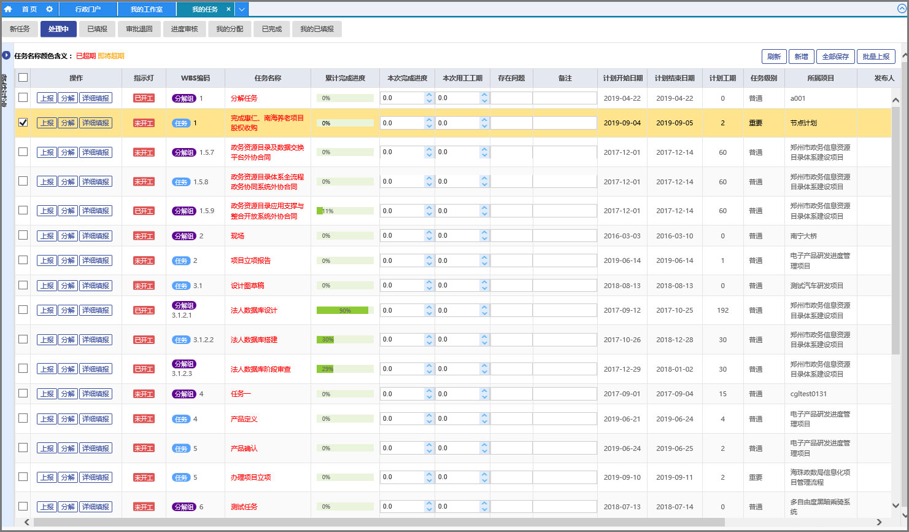Screen dimensions: 909x532
Task: Check the 产品定义 row checkbox
Action: (x=23, y=418)
